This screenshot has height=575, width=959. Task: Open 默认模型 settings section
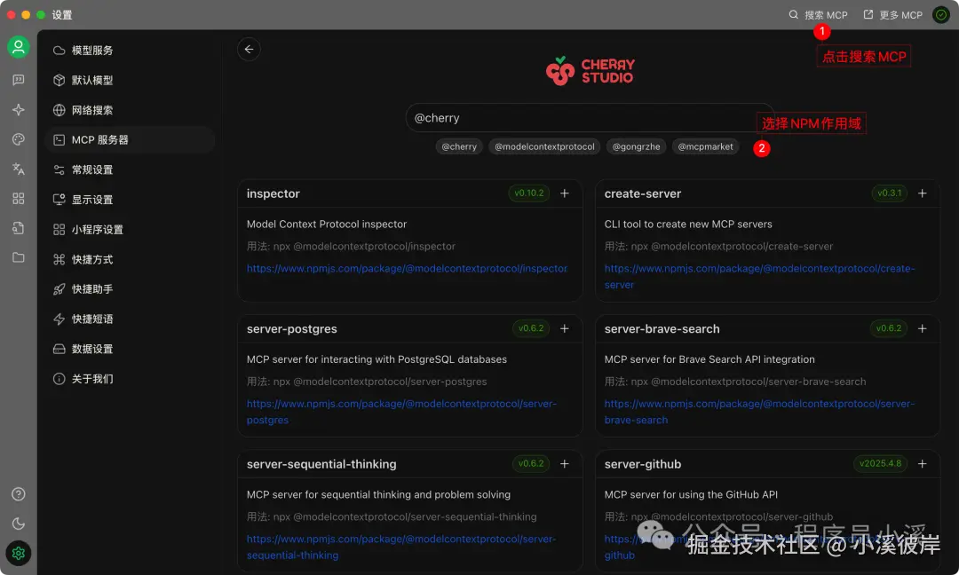point(130,80)
